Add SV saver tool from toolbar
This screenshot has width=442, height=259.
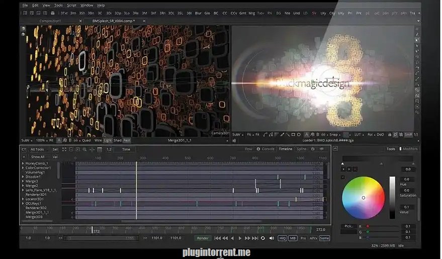(314, 13)
